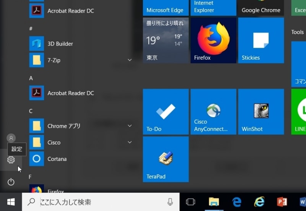
Task: Click the microphone icon in search box
Action: click(170, 202)
